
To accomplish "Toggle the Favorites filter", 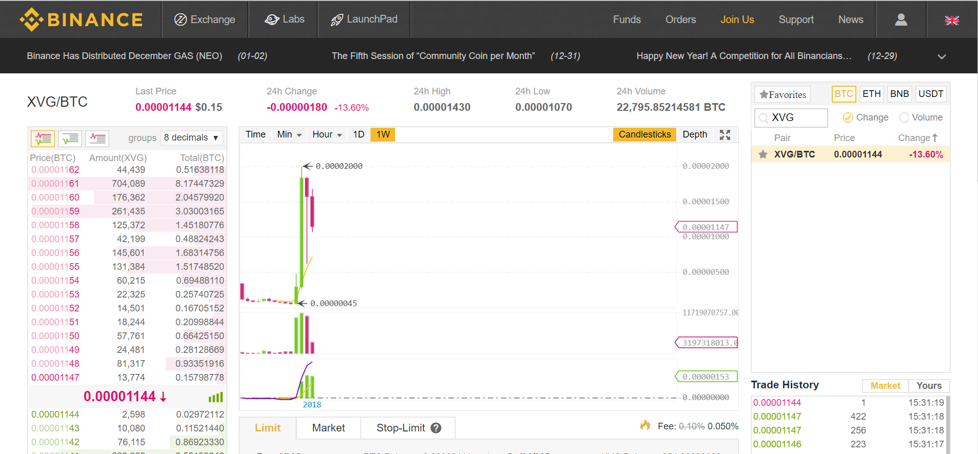I will point(783,94).
